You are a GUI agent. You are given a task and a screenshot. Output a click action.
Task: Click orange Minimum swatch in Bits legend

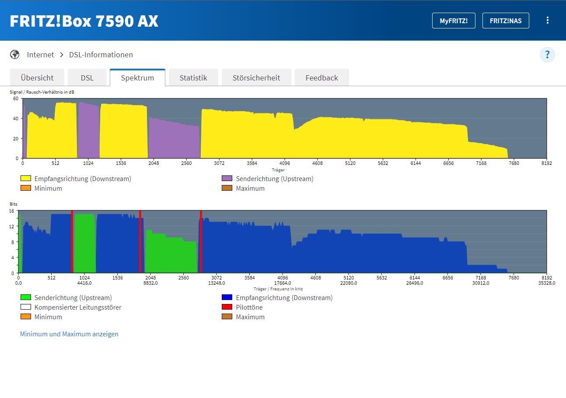pyautogui.click(x=26, y=317)
